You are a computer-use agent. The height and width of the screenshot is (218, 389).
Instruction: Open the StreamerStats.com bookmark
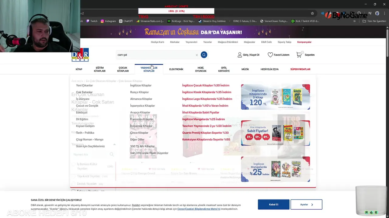(150, 21)
